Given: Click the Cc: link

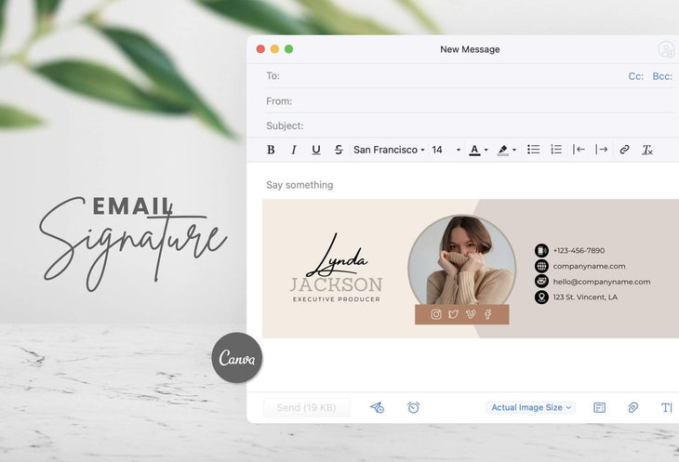Looking at the screenshot, I should 635,76.
